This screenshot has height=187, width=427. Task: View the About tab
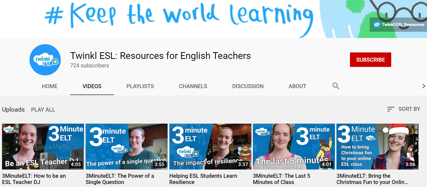point(297,86)
